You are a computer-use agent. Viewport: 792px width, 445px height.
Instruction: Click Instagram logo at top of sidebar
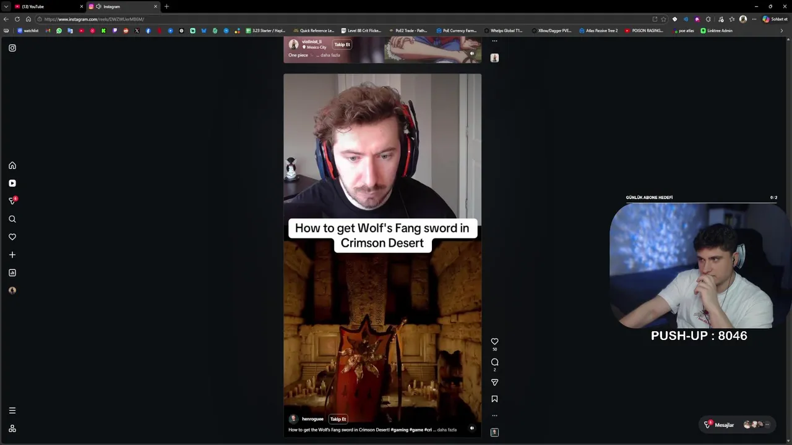tap(12, 48)
